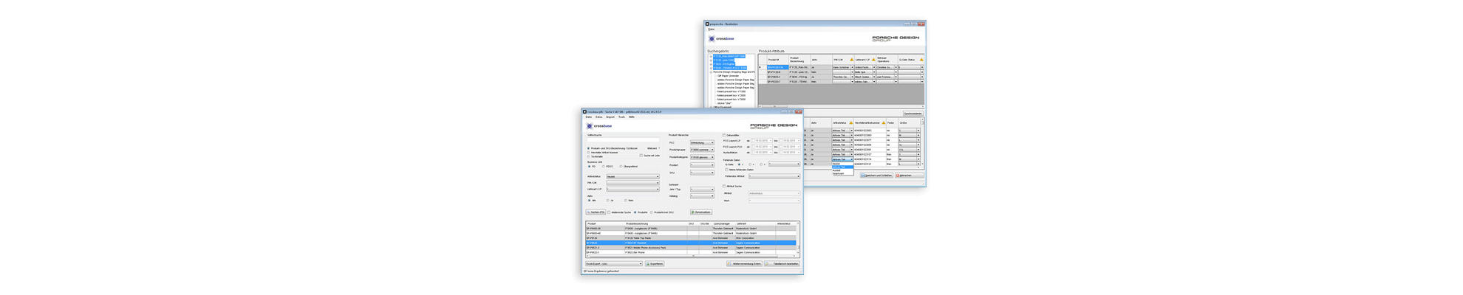The height and width of the screenshot is (295, 1463).
Task: Sort results by the Produktbezeichnung column header
Action: (x=637, y=223)
